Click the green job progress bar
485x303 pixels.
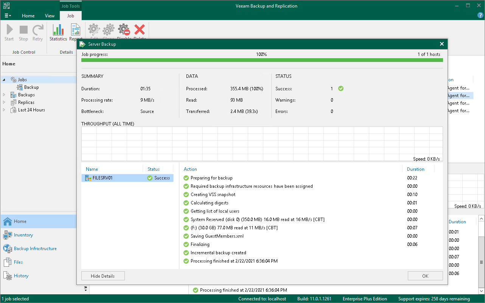(x=262, y=60)
